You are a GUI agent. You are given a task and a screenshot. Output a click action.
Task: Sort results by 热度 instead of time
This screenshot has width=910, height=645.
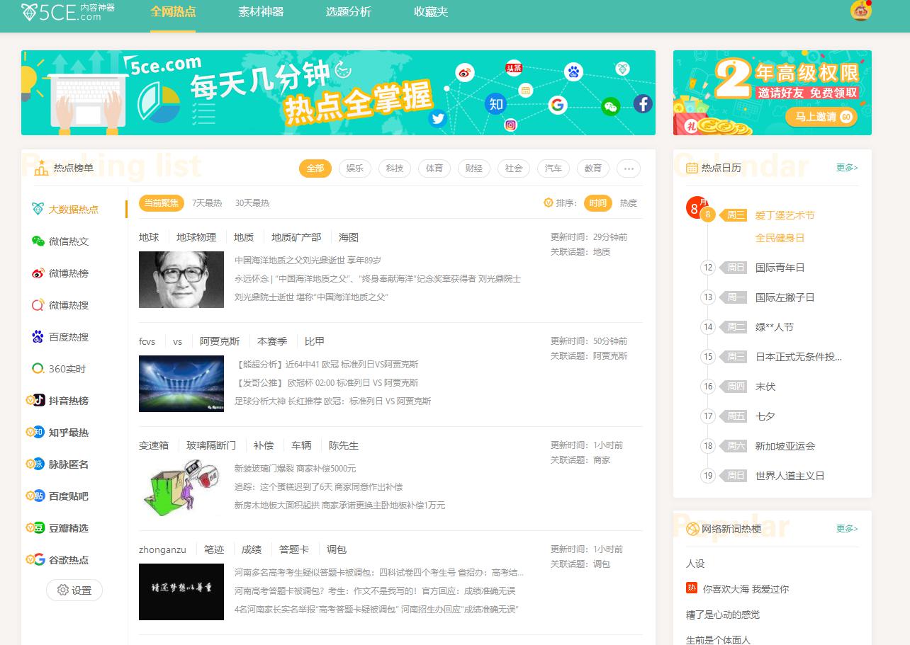click(x=628, y=202)
